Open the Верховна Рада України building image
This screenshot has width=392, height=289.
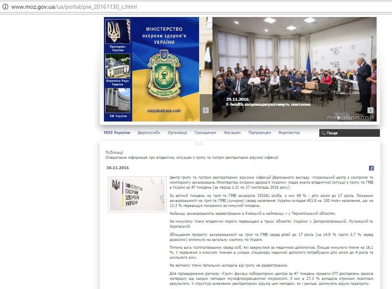118,66
